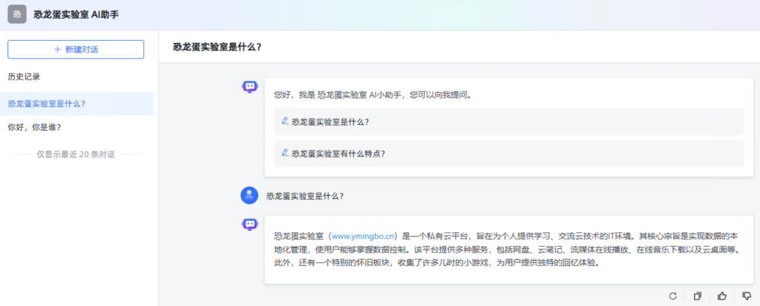Select suggested question 恐龙蛋实验室是什么？
The height and width of the screenshot is (306, 760).
tap(508, 122)
